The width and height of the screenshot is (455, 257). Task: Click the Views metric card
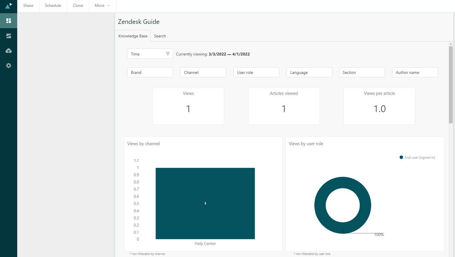[188, 106]
